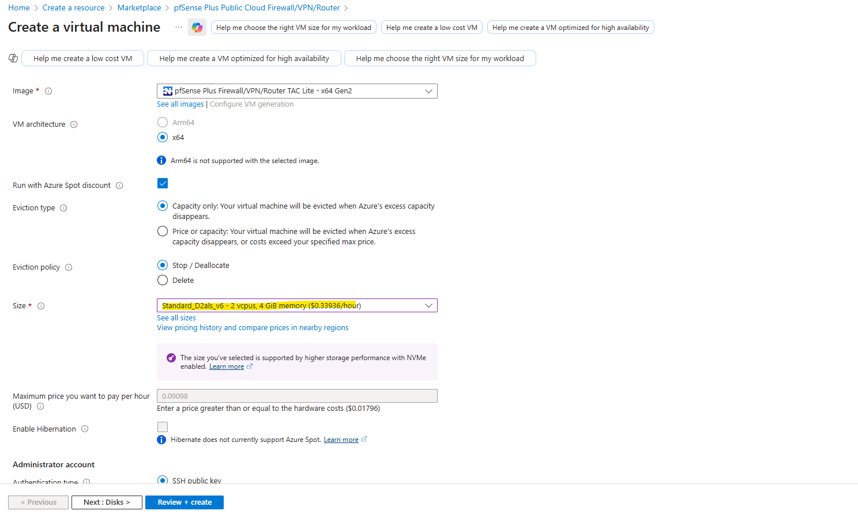
Task: Show info tooltip for Enable Hibernation
Action: pyautogui.click(x=85, y=429)
